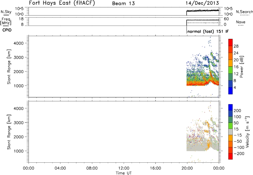The height and width of the screenshot is (175, 253).
Task: Click the 'Power [dB]' colorbar label
Action: coord(241,67)
